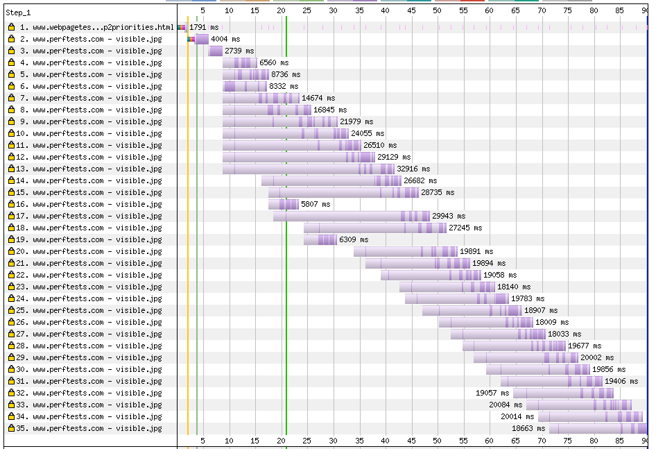This screenshot has width=656, height=449.
Task: Click the 60 second mark on bottom axis
Action: point(489,440)
